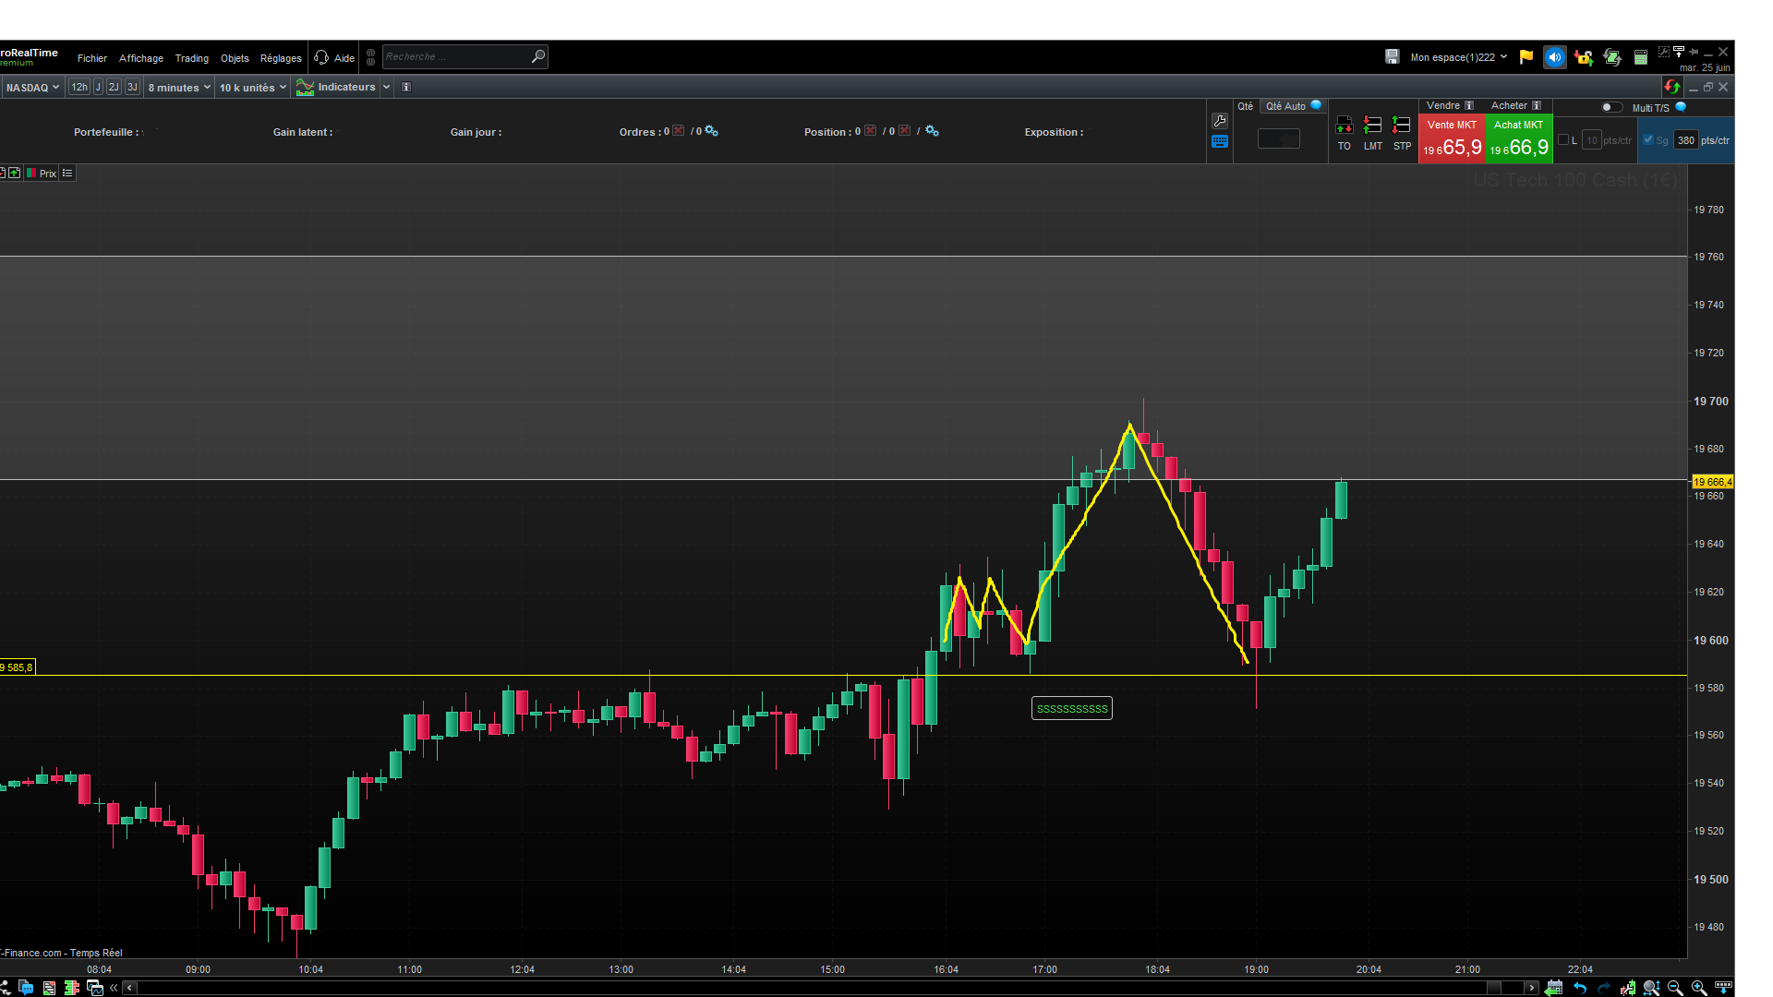Click the zoom in magnifier icon
This screenshot has height=997, width=1773.
tap(1699, 988)
